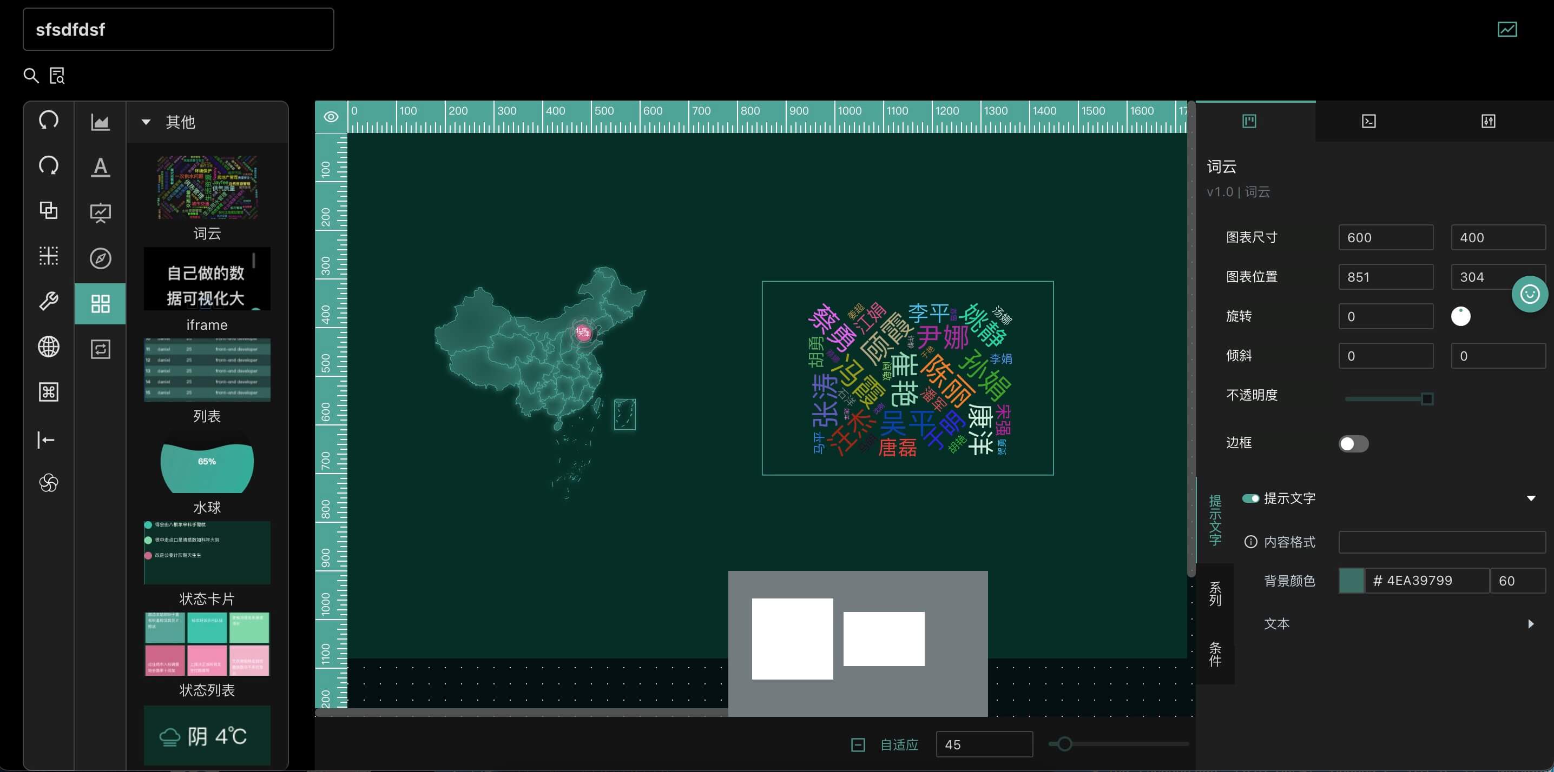Click the wrench tool icon
The image size is (1554, 772).
[48, 301]
